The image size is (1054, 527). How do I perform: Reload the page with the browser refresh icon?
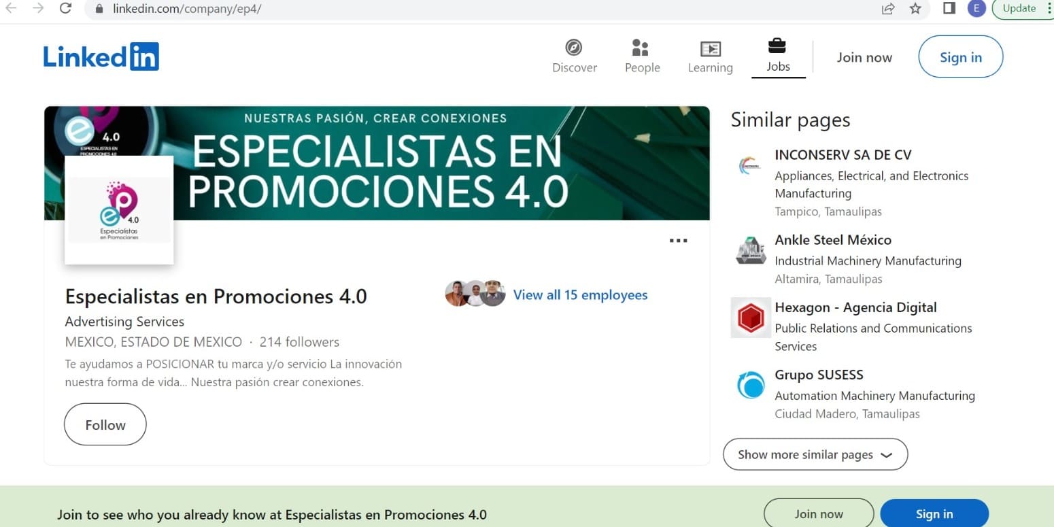[x=65, y=9]
